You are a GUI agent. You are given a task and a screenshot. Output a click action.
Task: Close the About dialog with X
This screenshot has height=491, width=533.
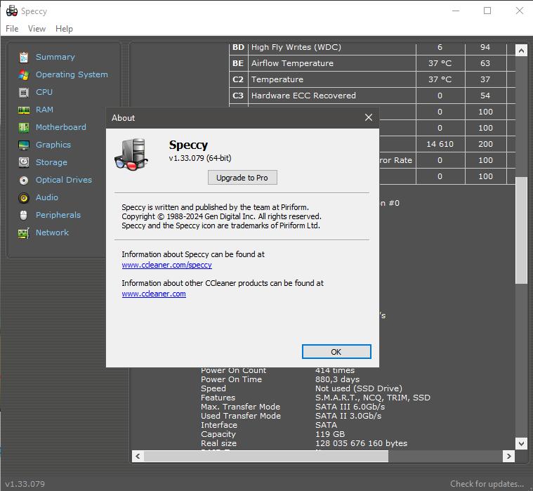click(369, 118)
